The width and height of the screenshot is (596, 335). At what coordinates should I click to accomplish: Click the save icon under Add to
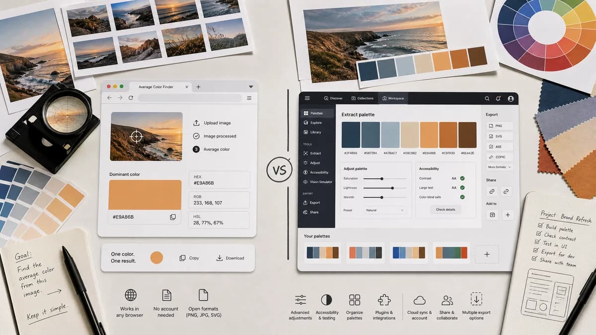[492, 215]
